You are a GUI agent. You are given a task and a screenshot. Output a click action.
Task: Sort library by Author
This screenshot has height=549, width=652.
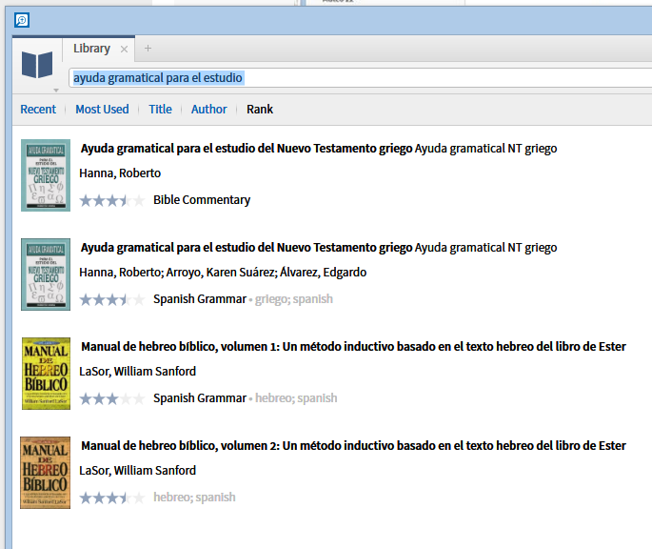tap(208, 110)
